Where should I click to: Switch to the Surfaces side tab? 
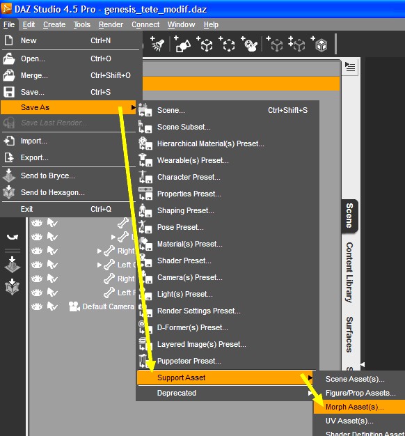coord(350,334)
